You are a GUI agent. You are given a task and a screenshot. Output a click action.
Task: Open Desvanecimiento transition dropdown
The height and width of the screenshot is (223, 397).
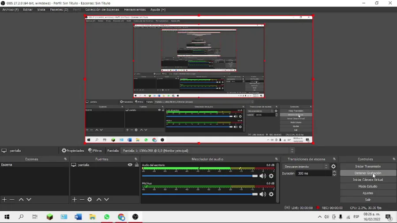pos(306,167)
